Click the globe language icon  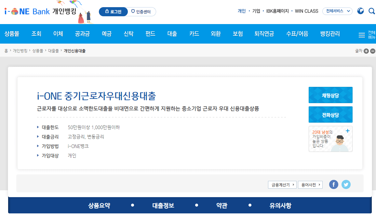point(360,11)
